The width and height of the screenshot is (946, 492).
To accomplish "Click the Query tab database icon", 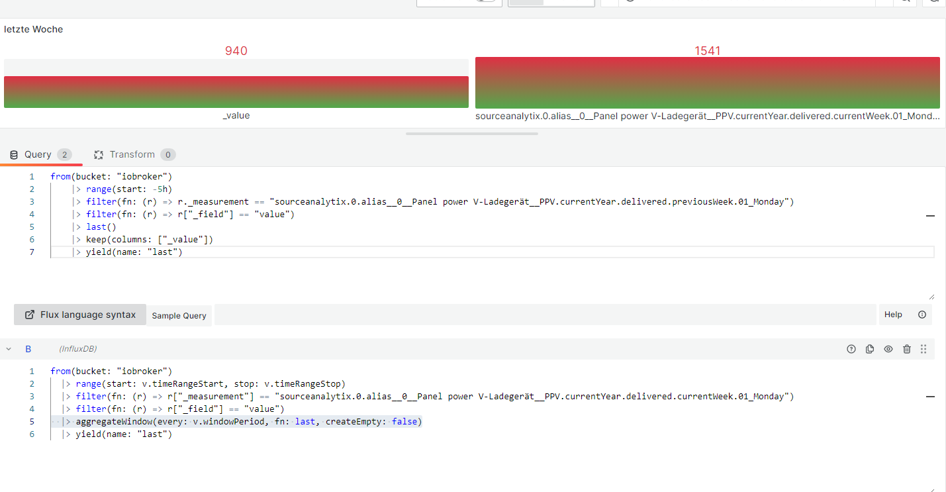I will click(x=13, y=155).
